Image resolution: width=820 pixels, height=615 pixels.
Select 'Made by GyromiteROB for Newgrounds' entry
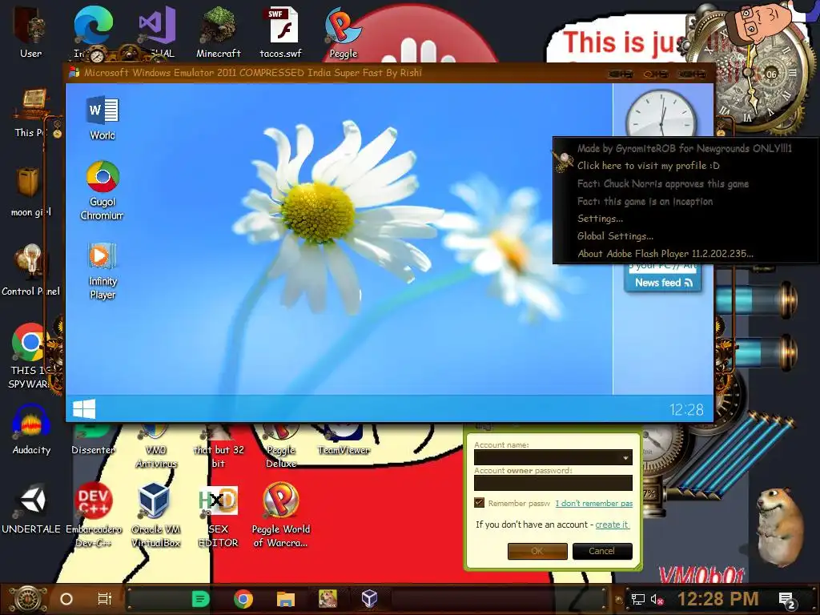point(685,148)
